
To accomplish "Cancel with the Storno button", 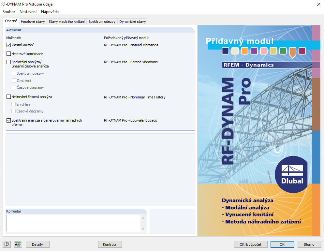I will point(309,244).
